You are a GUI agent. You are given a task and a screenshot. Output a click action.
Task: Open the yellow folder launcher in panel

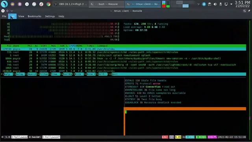click(x=13, y=4)
